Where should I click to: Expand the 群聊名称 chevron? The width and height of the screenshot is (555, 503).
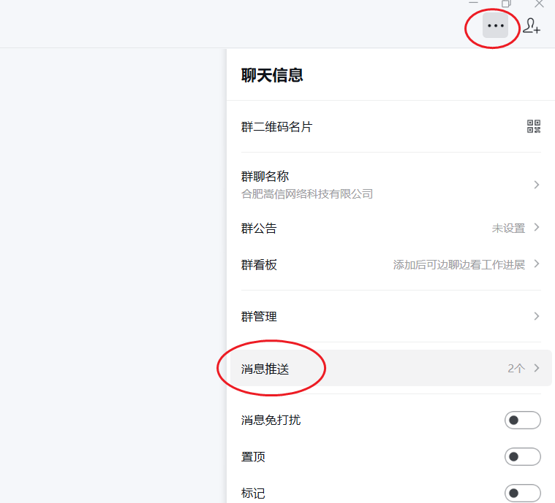point(537,185)
